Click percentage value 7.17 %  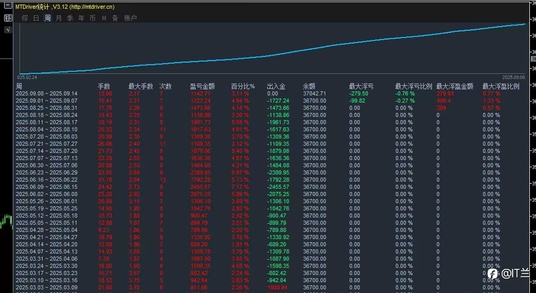coord(240,187)
